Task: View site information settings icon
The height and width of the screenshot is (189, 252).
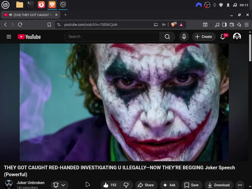Action: click(x=59, y=25)
